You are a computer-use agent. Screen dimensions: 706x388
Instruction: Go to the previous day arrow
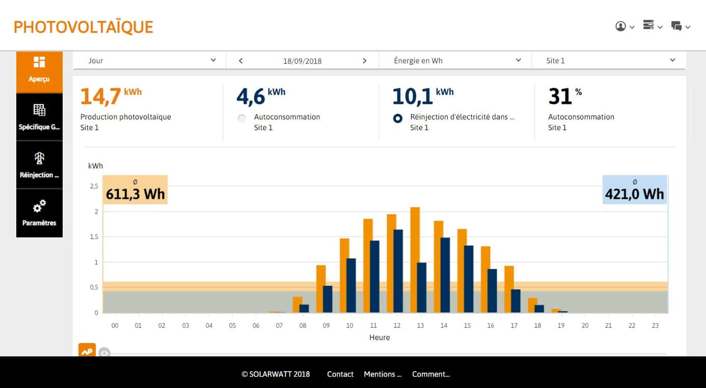241,61
